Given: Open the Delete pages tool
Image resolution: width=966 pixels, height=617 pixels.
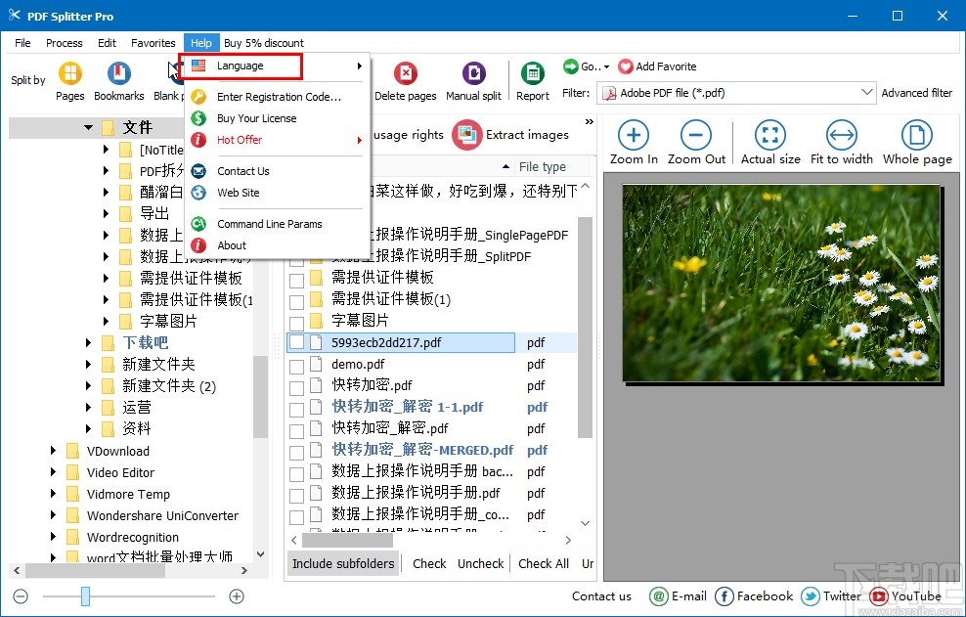Looking at the screenshot, I should coord(406,81).
